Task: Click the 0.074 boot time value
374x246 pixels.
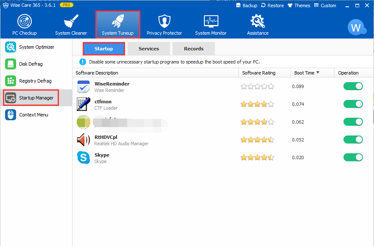Action: 298,104
